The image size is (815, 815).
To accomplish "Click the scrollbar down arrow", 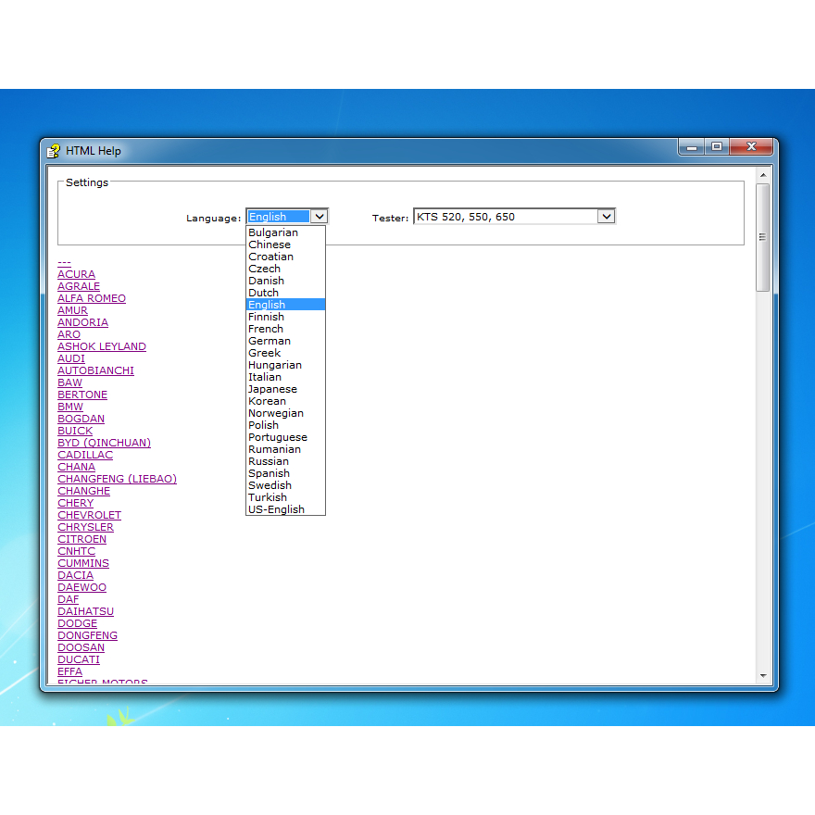I will (763, 676).
